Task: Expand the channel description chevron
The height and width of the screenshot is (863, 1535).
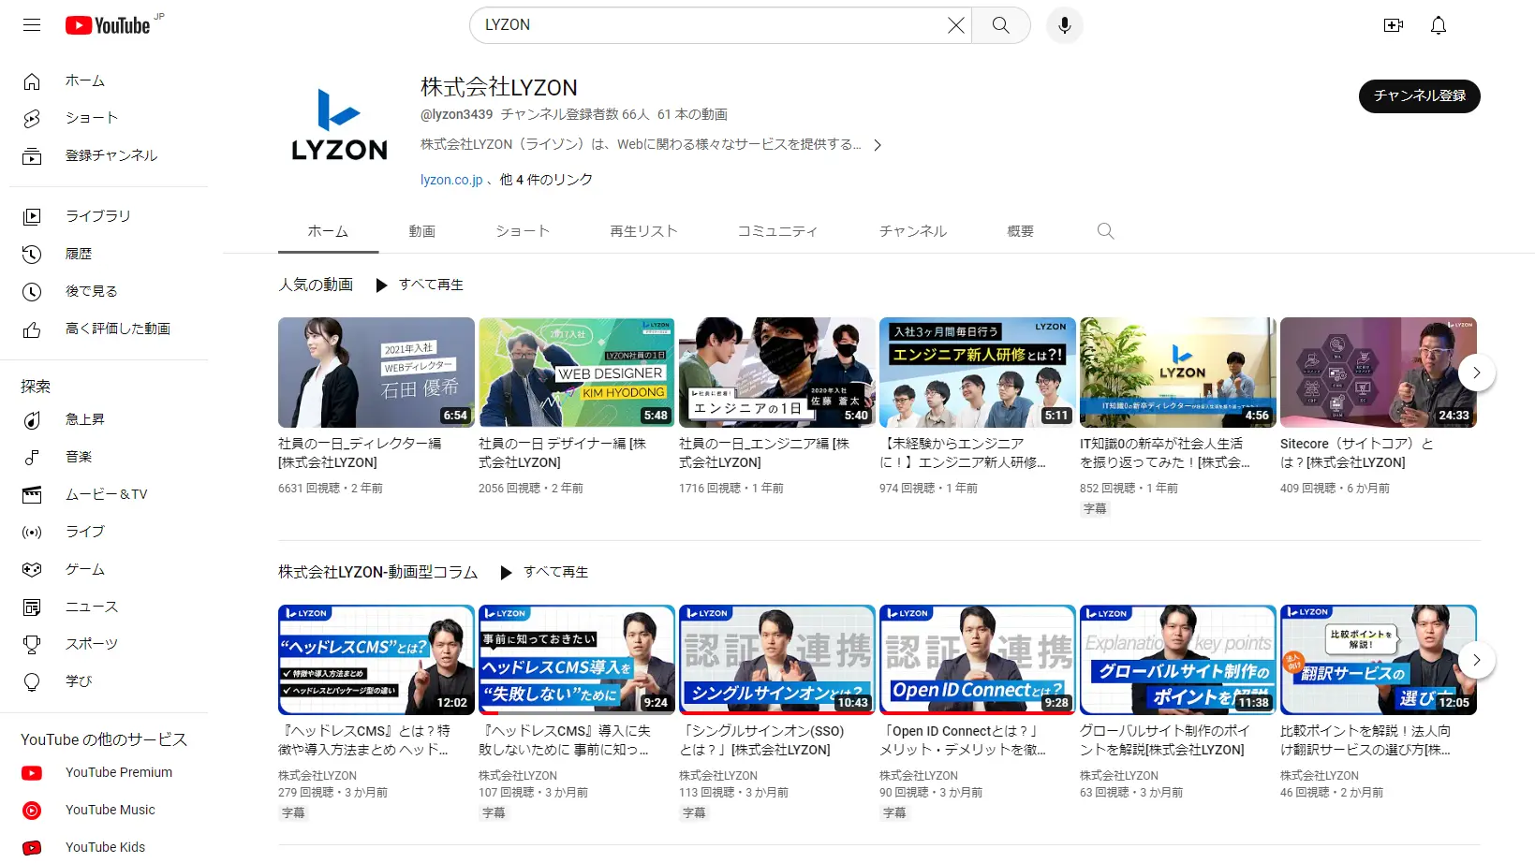Action: (x=878, y=145)
